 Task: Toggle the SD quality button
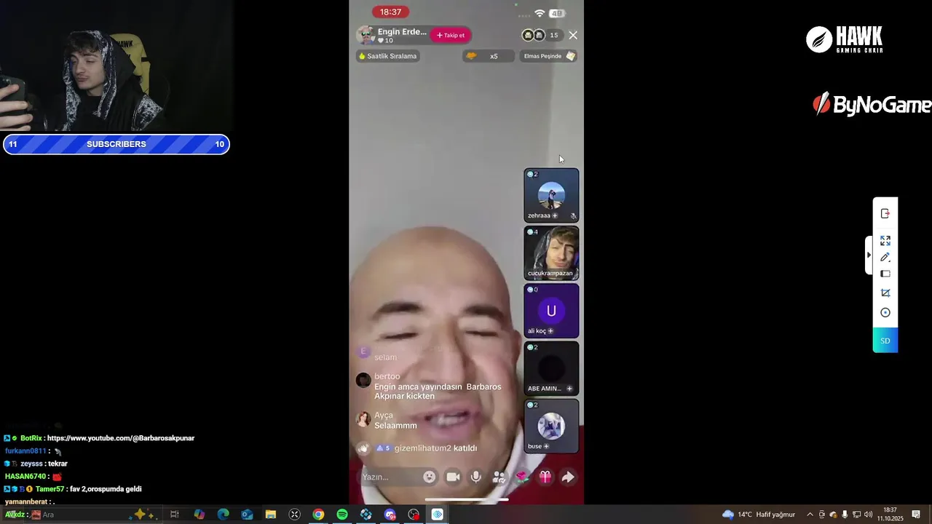pyautogui.click(x=885, y=341)
